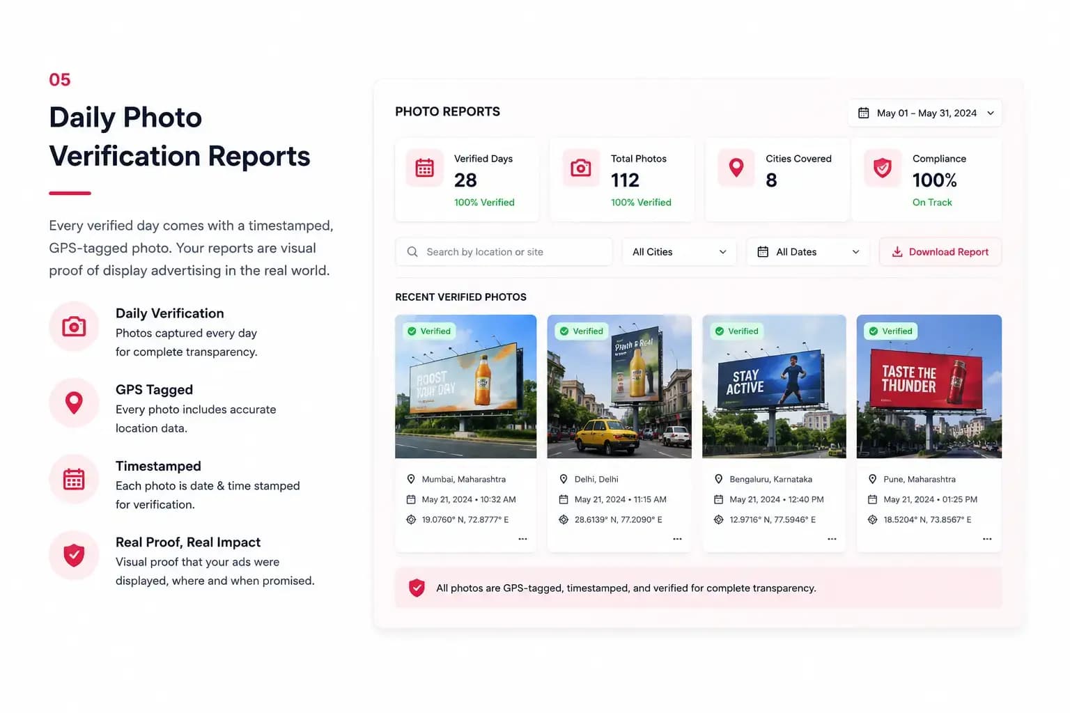Click the GPS target icon beside 19.0760° N
The height and width of the screenshot is (713, 1070).
coord(411,519)
